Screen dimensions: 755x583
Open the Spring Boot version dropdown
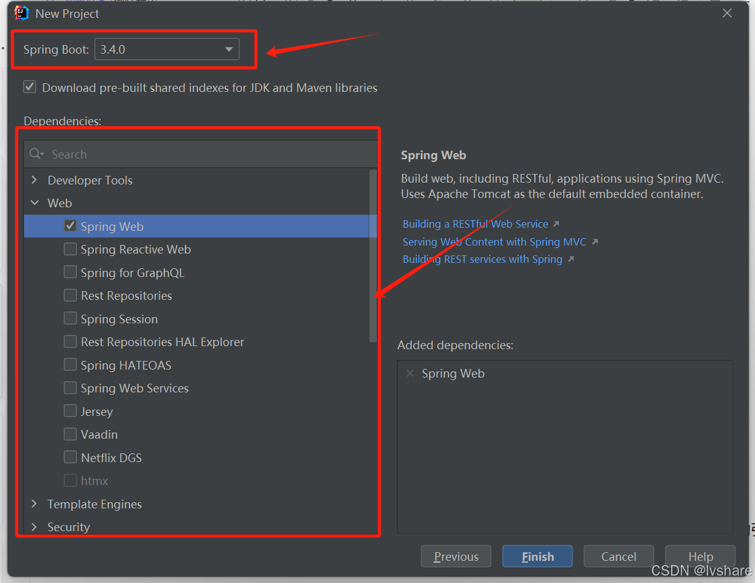coord(167,49)
